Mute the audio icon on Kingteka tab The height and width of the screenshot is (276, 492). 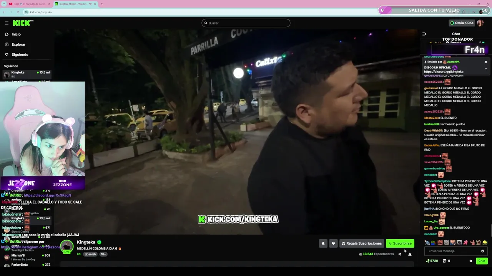[90, 4]
